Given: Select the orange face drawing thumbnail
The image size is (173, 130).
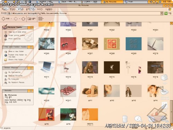Looking at the screenshot, I should (x=90, y=114).
